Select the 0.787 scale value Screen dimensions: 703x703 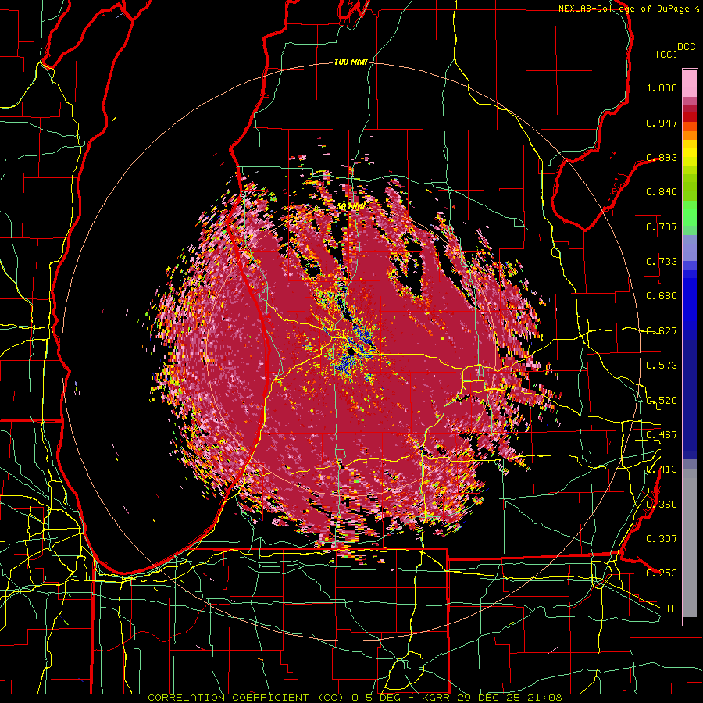(662, 227)
